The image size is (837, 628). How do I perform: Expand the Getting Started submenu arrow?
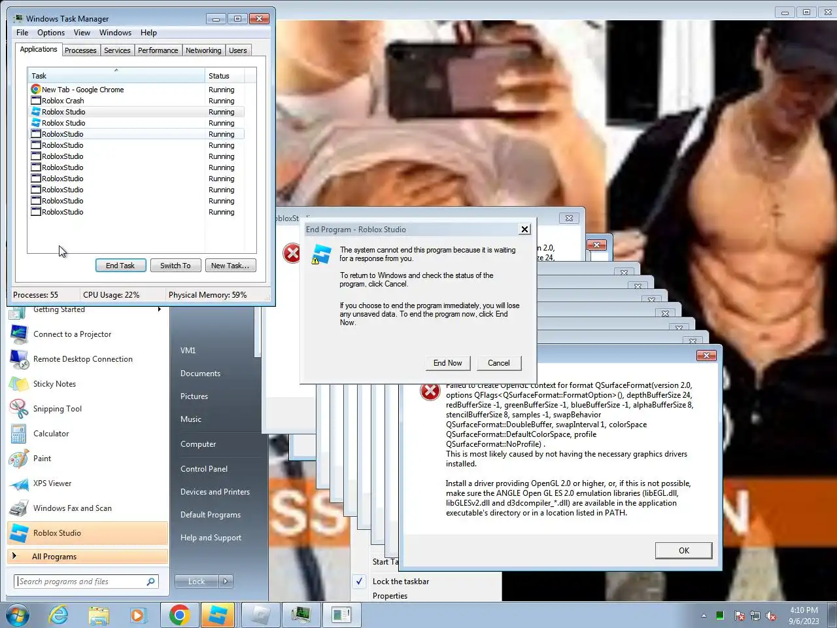[x=160, y=309]
